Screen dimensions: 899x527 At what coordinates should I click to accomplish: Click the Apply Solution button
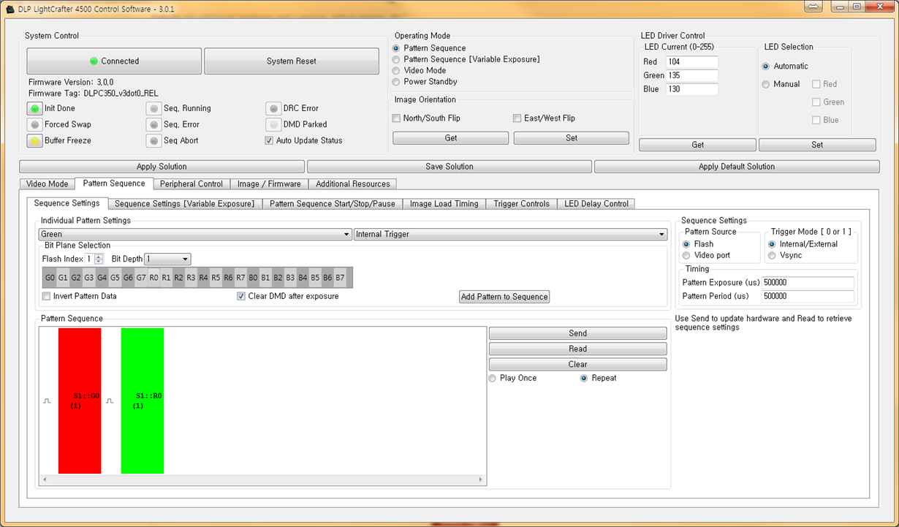(162, 167)
